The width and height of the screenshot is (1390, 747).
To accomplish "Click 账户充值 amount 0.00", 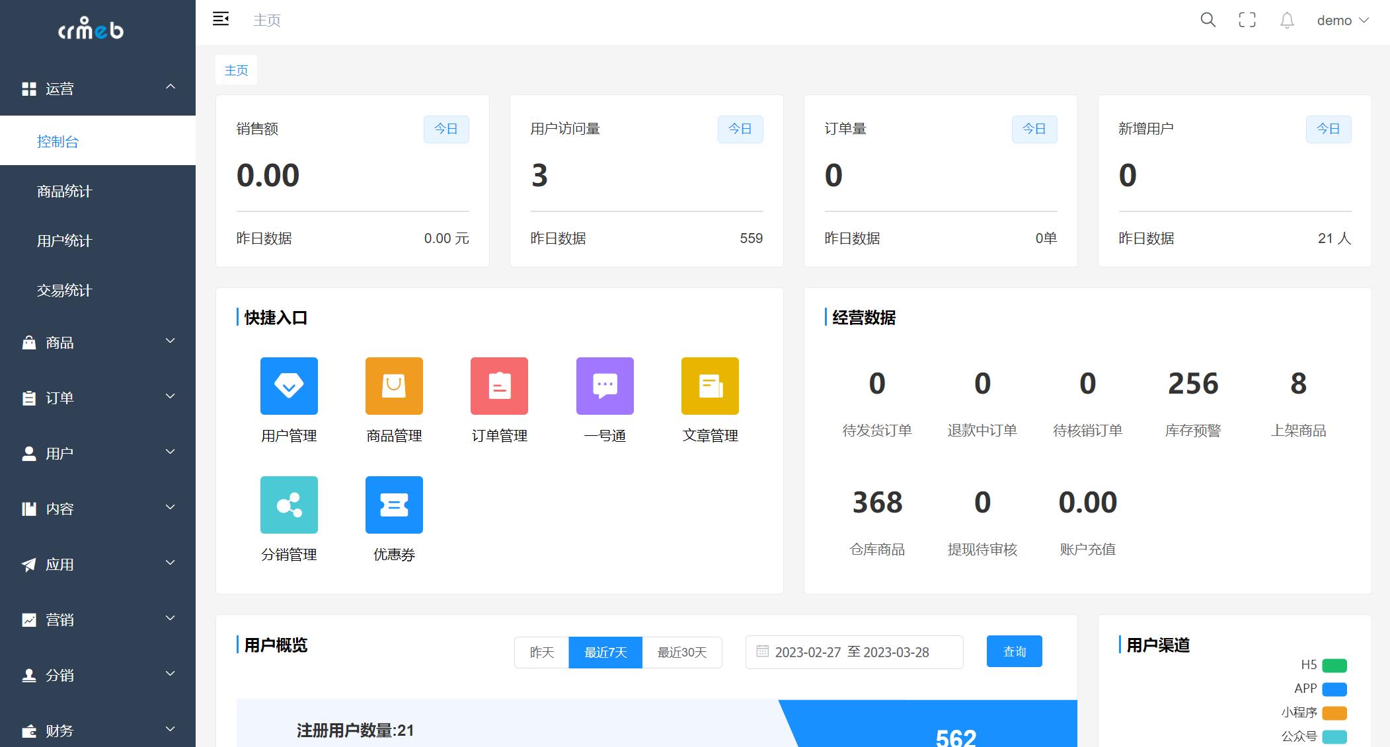I will coord(1087,502).
